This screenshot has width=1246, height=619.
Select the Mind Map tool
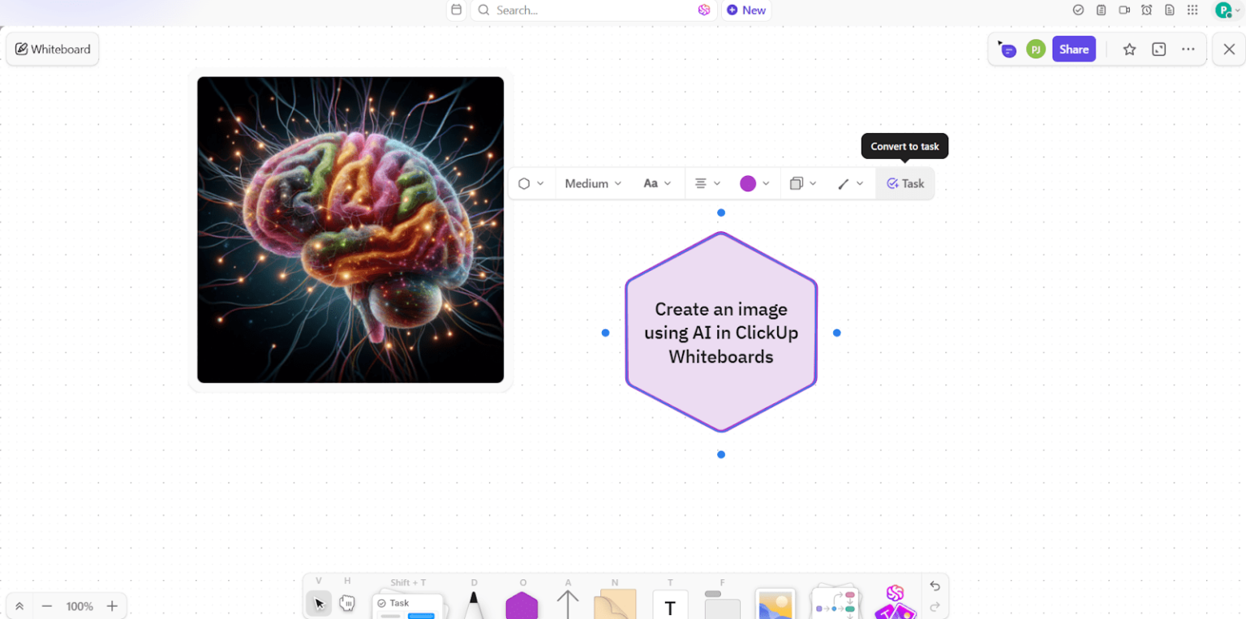point(835,603)
